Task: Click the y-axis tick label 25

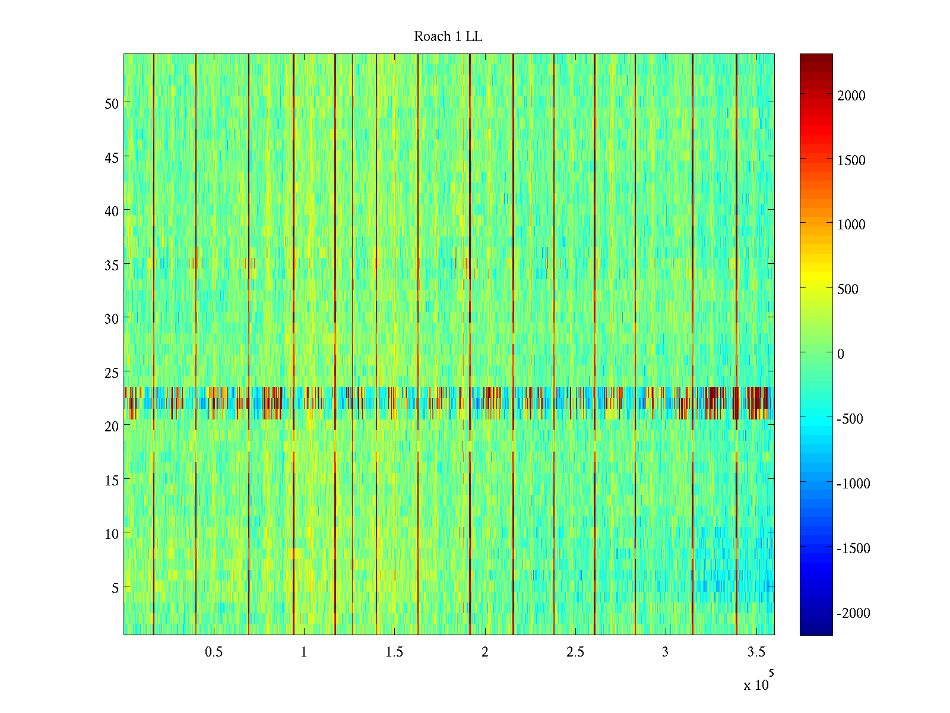Action: [112, 373]
